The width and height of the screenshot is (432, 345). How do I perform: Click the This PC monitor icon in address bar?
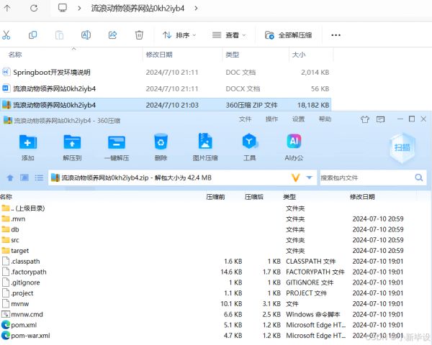point(63,8)
